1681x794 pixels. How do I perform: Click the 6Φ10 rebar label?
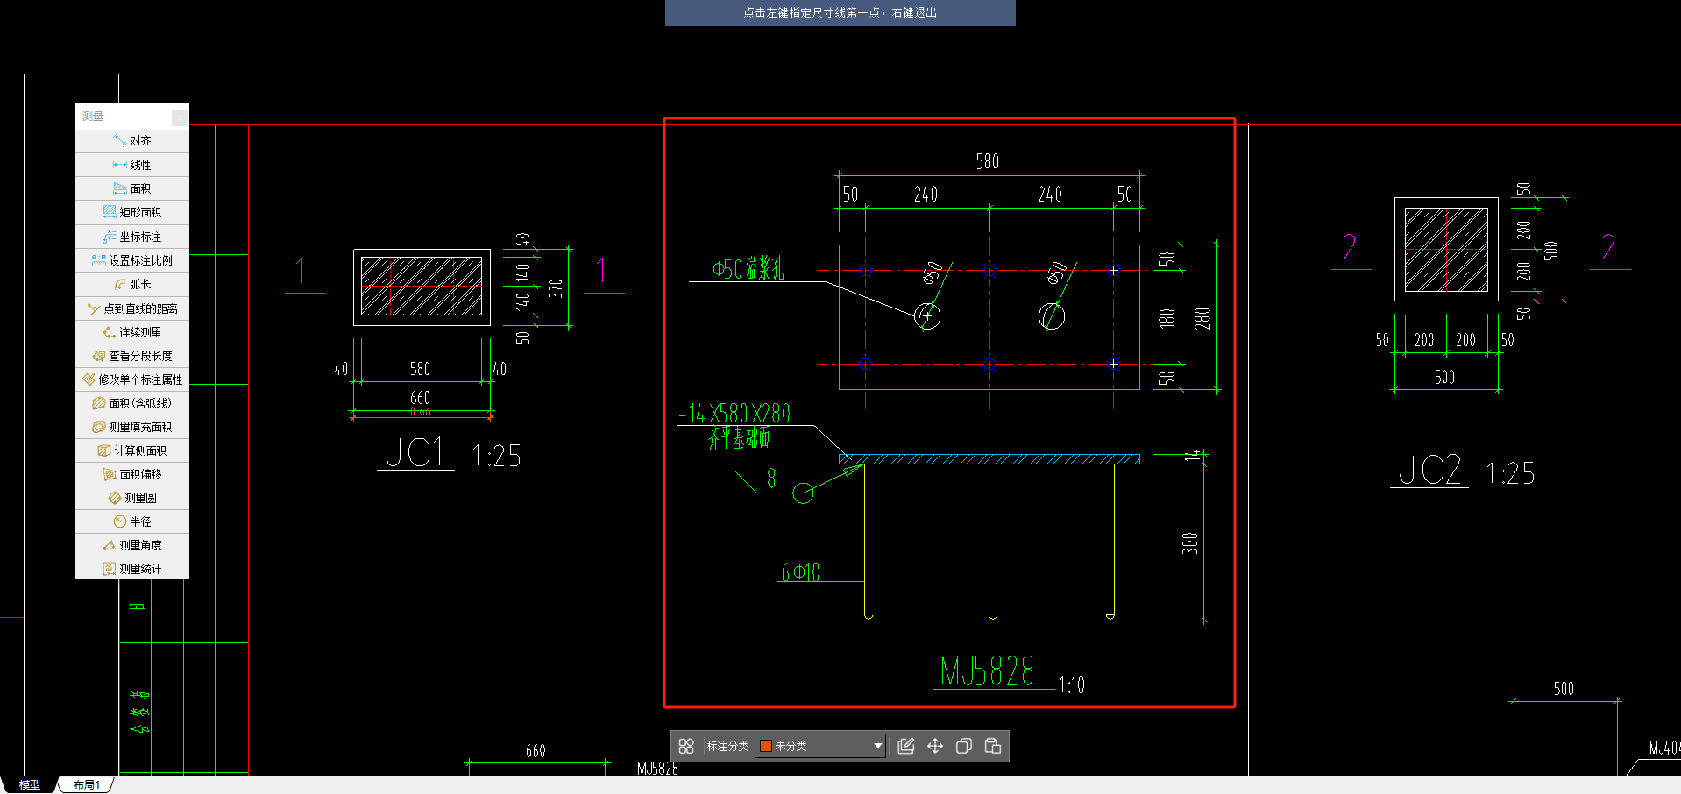click(x=800, y=572)
